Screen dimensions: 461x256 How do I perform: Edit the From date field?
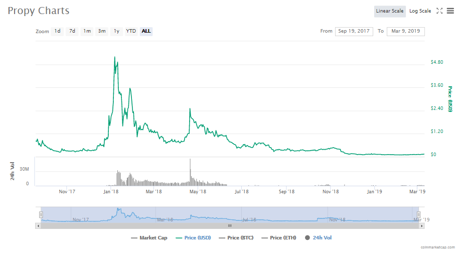coord(354,31)
